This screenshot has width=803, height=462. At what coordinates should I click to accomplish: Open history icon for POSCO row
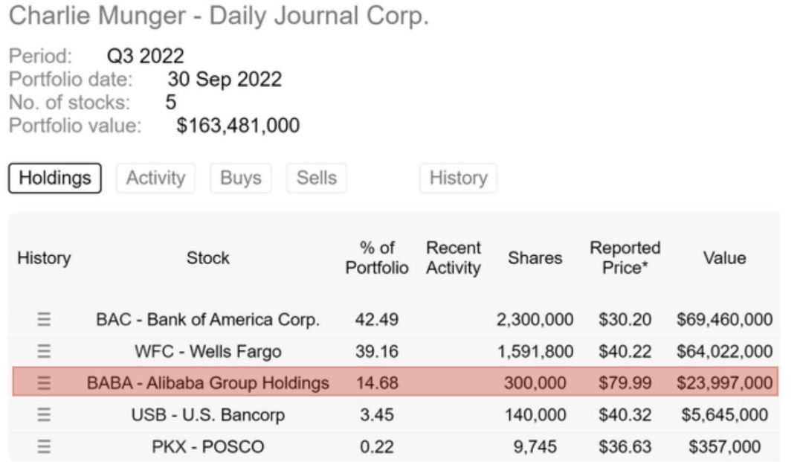tap(44, 446)
